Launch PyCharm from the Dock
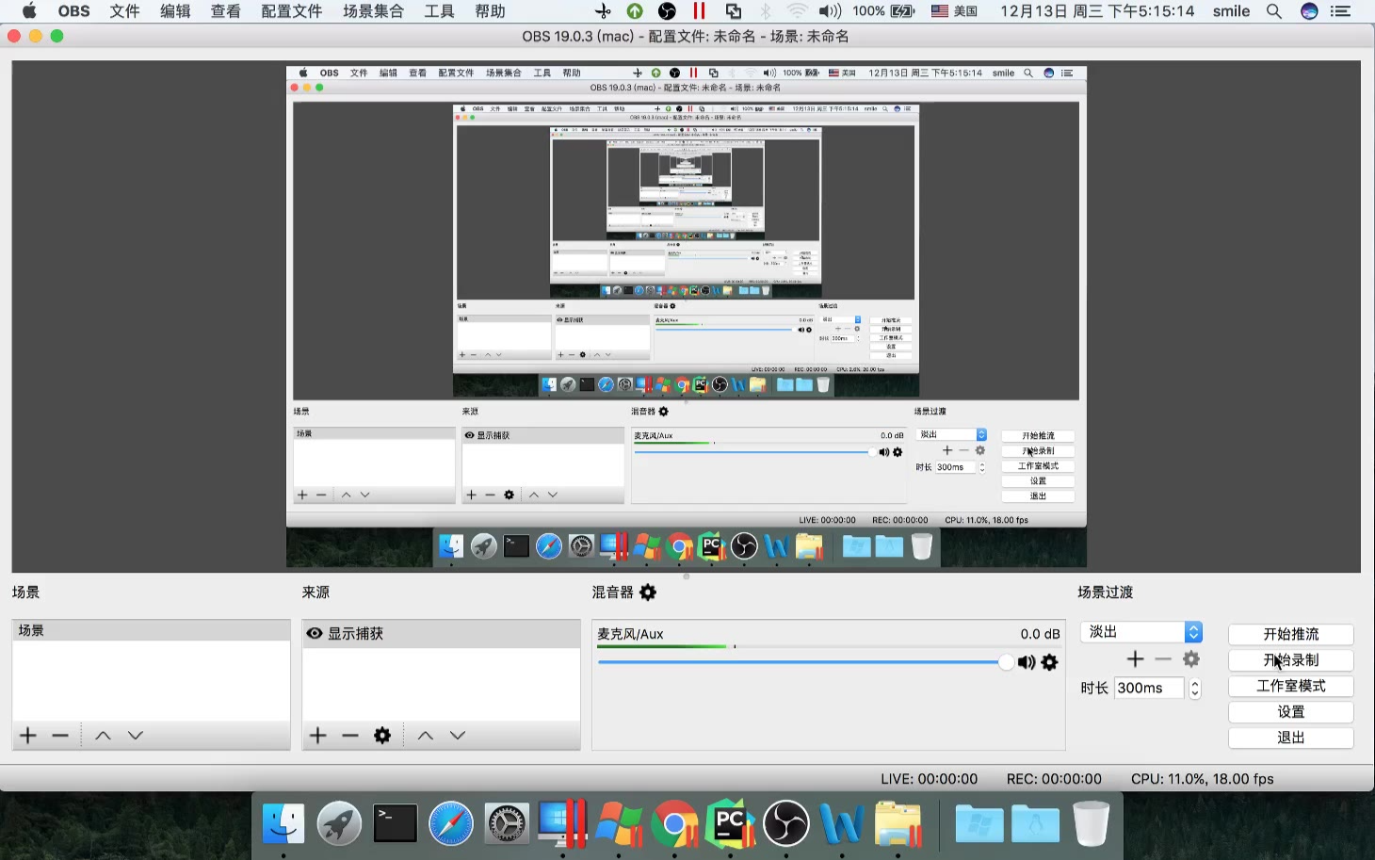Viewport: 1375px width, 860px height. pyautogui.click(x=731, y=824)
